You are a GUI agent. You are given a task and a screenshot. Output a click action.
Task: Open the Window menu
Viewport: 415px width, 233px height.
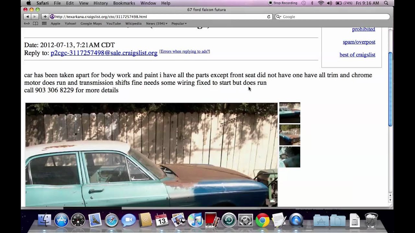pos(148,3)
